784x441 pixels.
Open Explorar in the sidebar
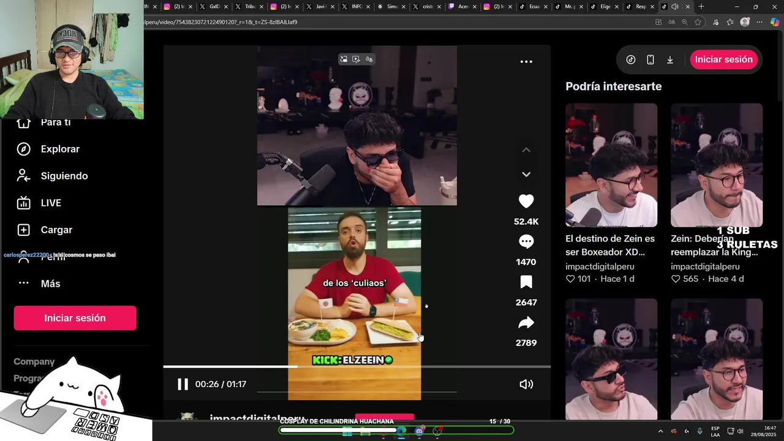(60, 149)
